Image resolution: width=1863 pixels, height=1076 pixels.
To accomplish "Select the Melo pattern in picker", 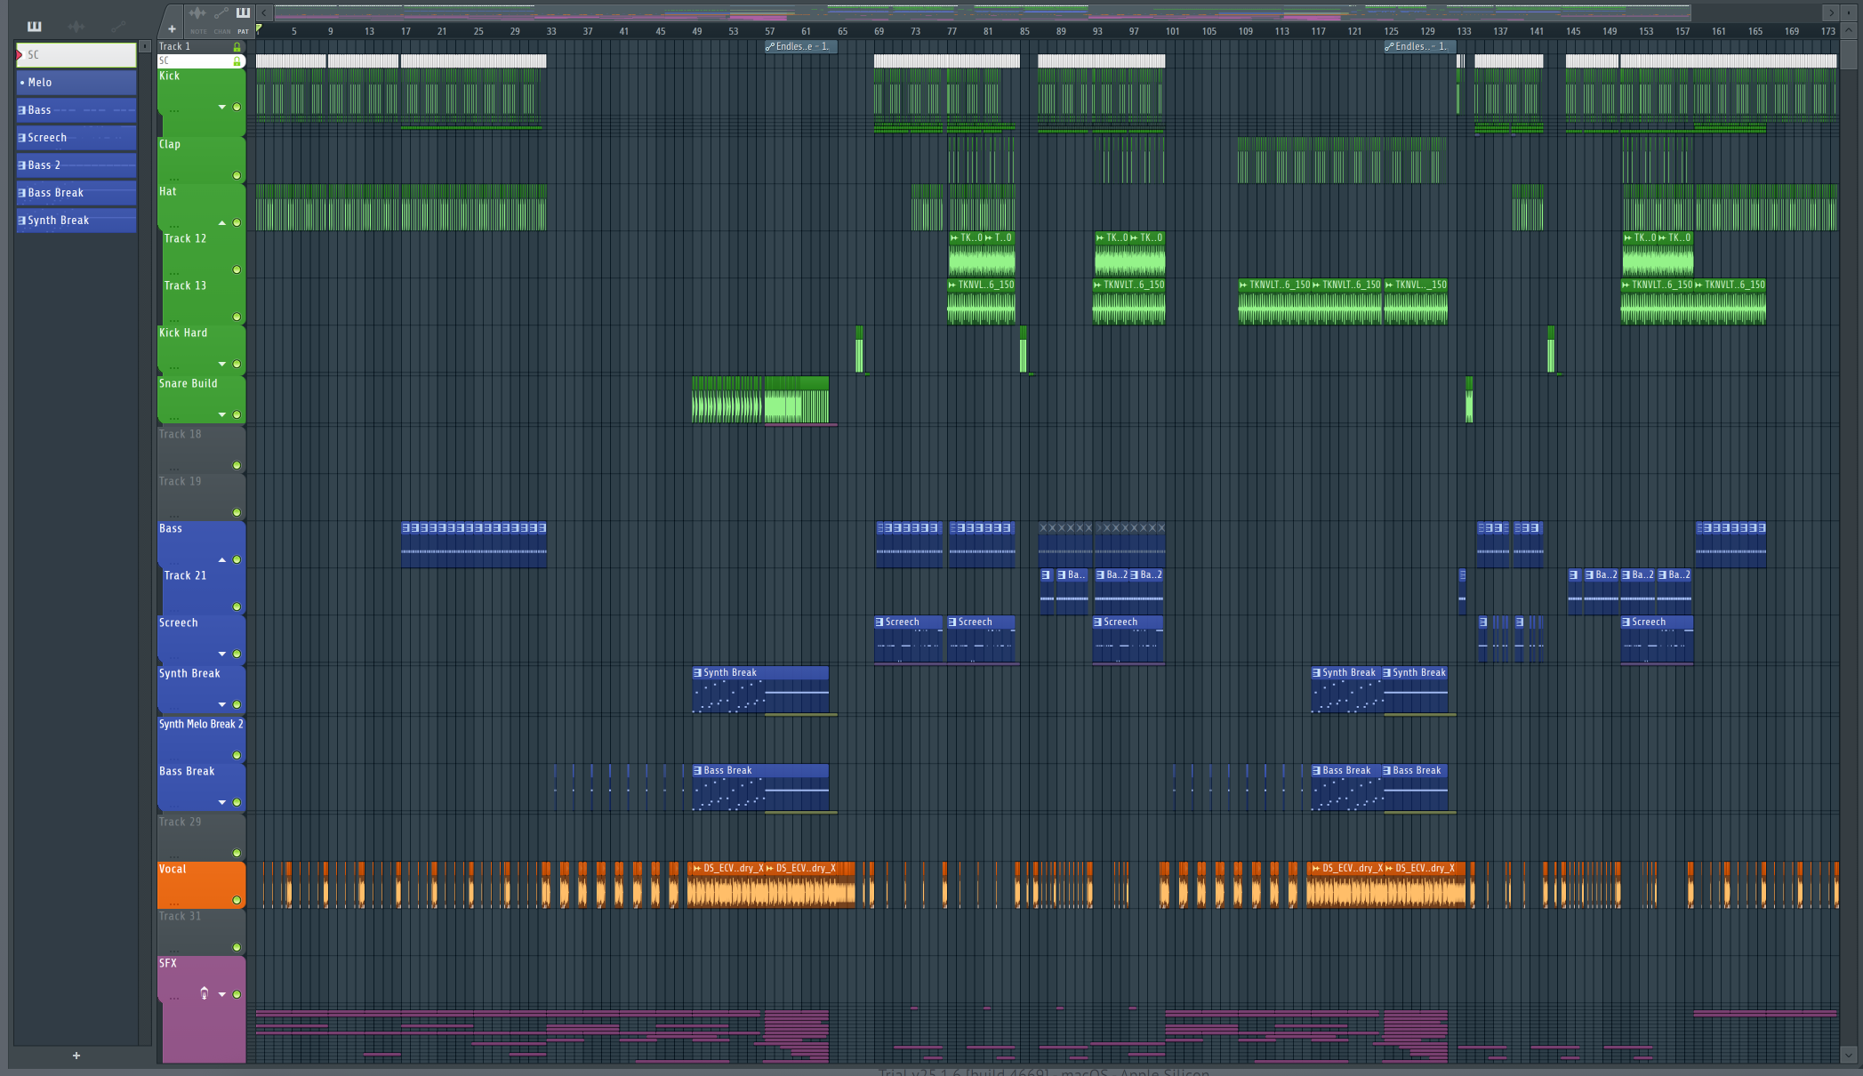I will [x=76, y=82].
